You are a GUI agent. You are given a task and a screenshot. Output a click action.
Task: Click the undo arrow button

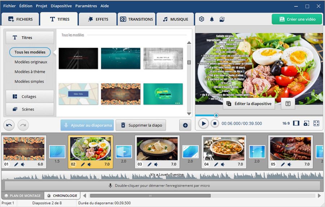[x=9, y=125]
